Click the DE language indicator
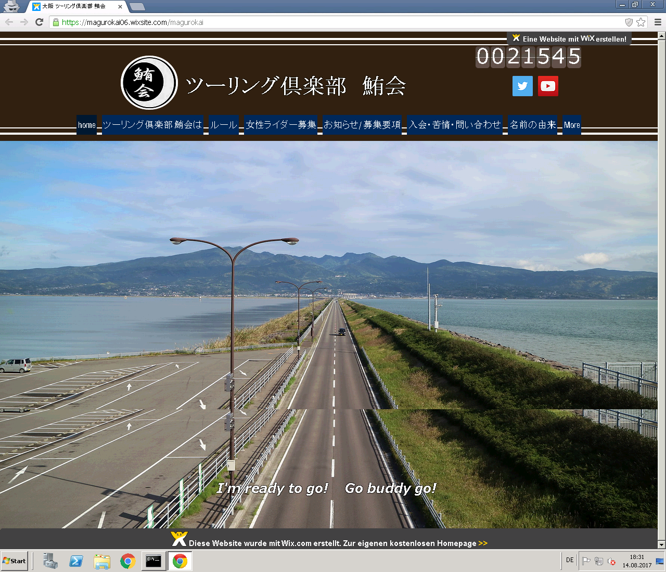Viewport: 666px width, 572px height. click(x=570, y=560)
